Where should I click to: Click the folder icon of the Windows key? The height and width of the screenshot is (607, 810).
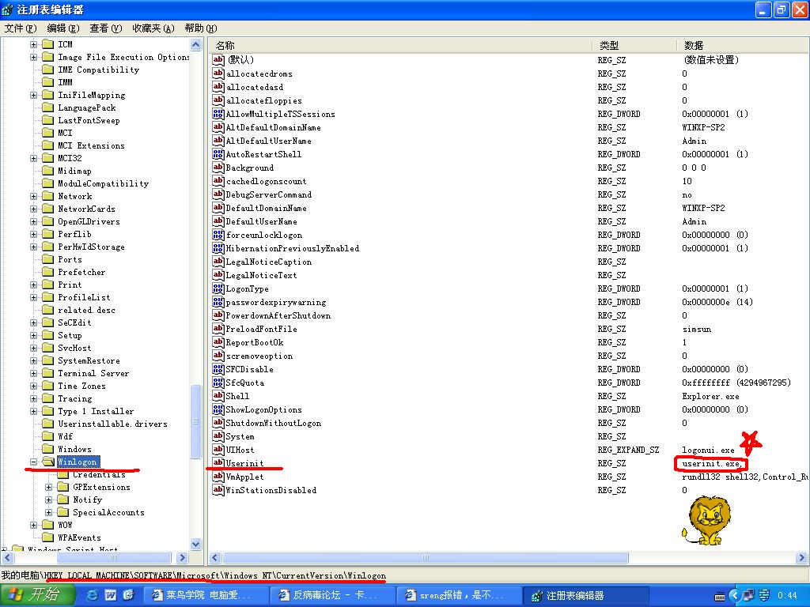(48, 449)
